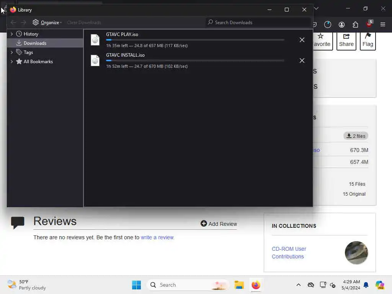Viewport: 392px width, 294px height.
Task: Click the Favorite star button
Action: 322,41
